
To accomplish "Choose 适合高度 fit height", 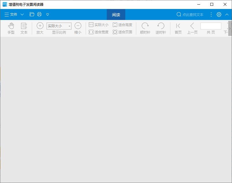I will point(122,25).
